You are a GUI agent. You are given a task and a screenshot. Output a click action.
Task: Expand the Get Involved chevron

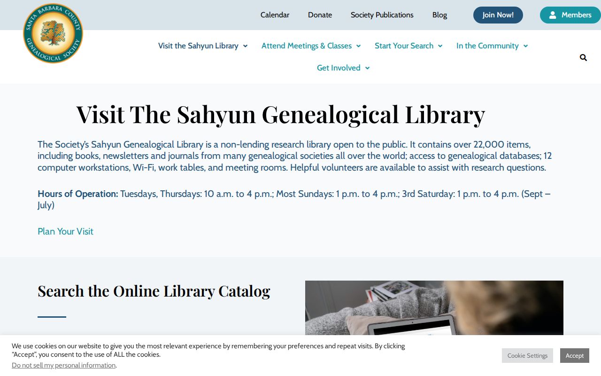click(367, 68)
